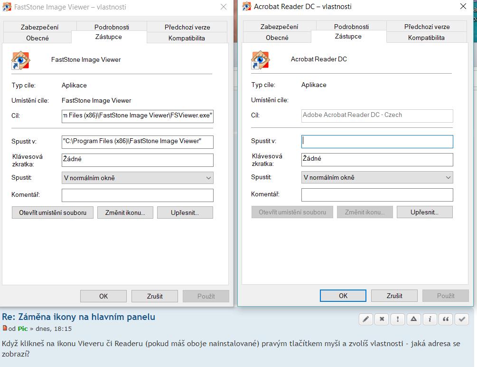
Task: Switch to Zabezpečení tab in Acrobat dialog
Action: [279, 27]
